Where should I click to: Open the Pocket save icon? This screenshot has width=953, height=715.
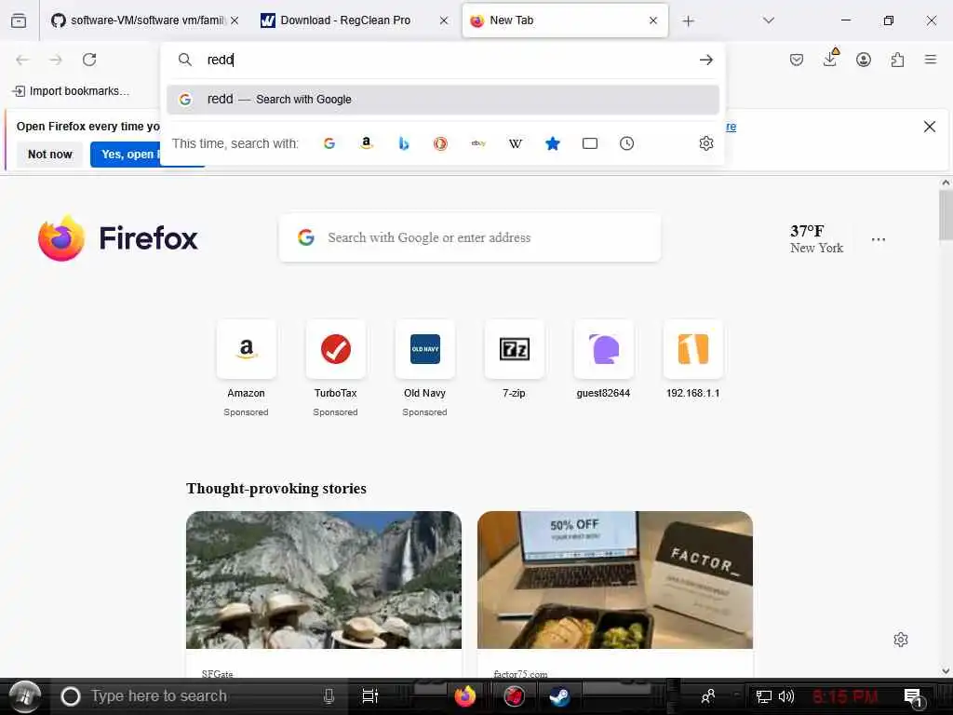coord(797,60)
